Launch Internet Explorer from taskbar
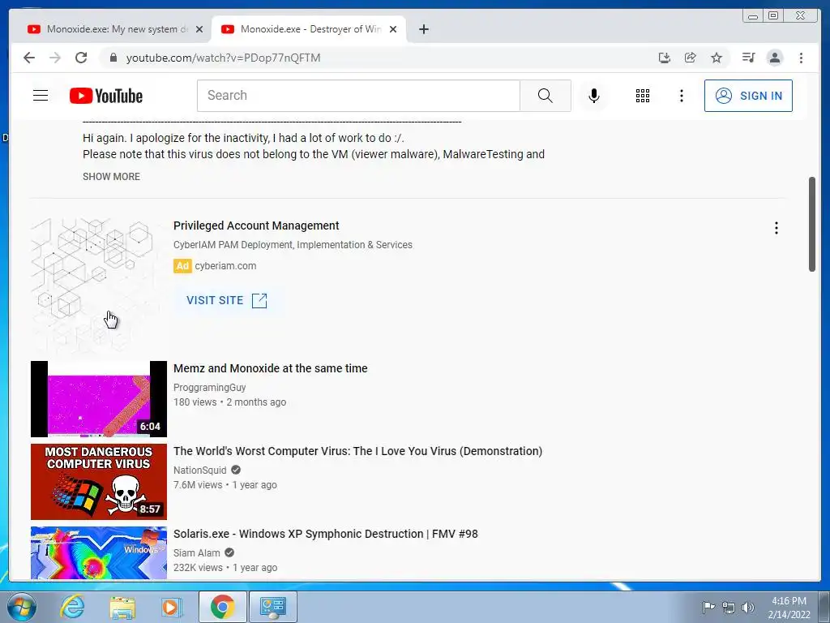The width and height of the screenshot is (830, 623). click(x=72, y=607)
